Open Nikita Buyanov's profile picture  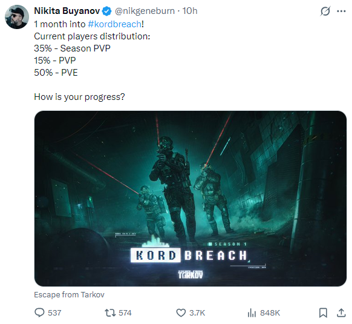tap(17, 17)
